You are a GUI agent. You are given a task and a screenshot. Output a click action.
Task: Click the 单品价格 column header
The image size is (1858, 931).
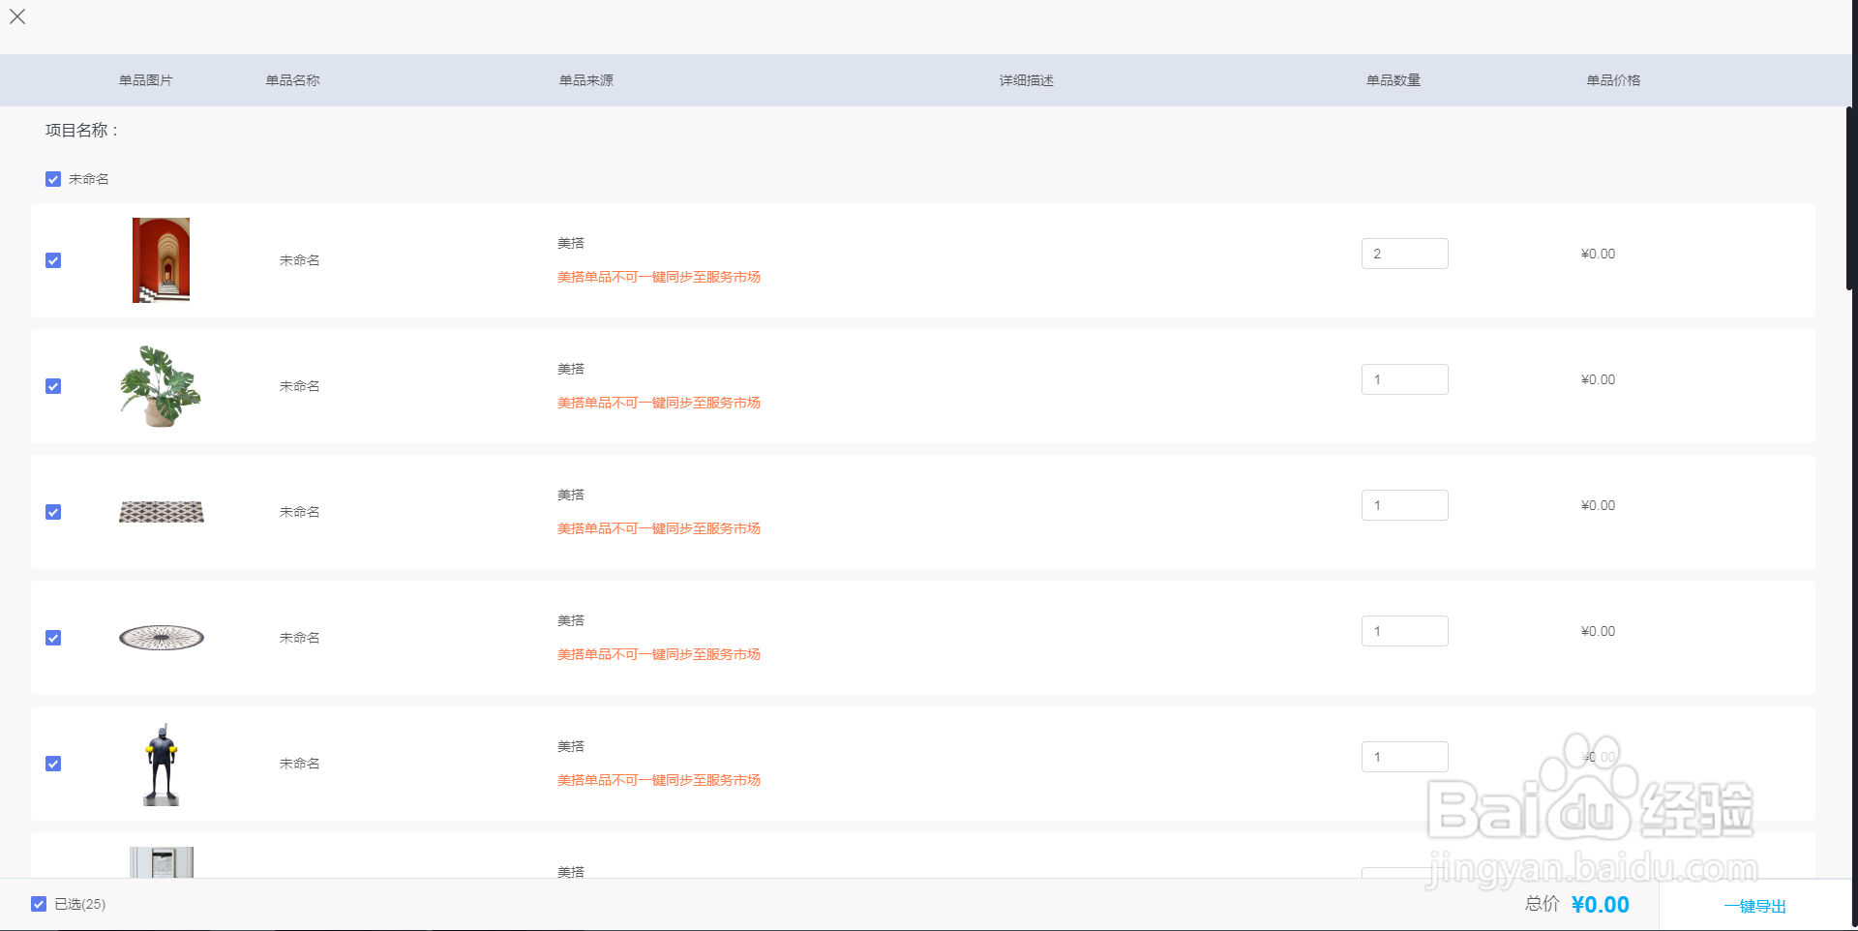click(x=1613, y=80)
